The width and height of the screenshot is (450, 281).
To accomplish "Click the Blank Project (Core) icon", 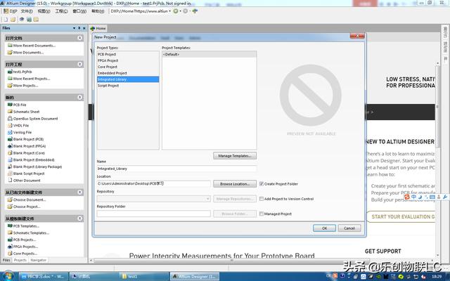I will pyautogui.click(x=10, y=153).
